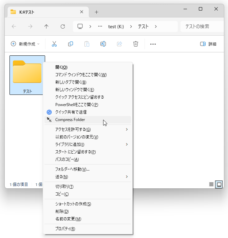Open プロパティ(R) from context menu
This screenshot has height=238, width=228.
tap(88, 228)
